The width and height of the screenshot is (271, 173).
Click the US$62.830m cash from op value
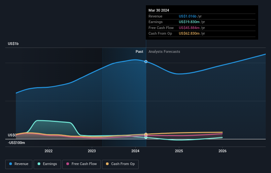(189, 34)
